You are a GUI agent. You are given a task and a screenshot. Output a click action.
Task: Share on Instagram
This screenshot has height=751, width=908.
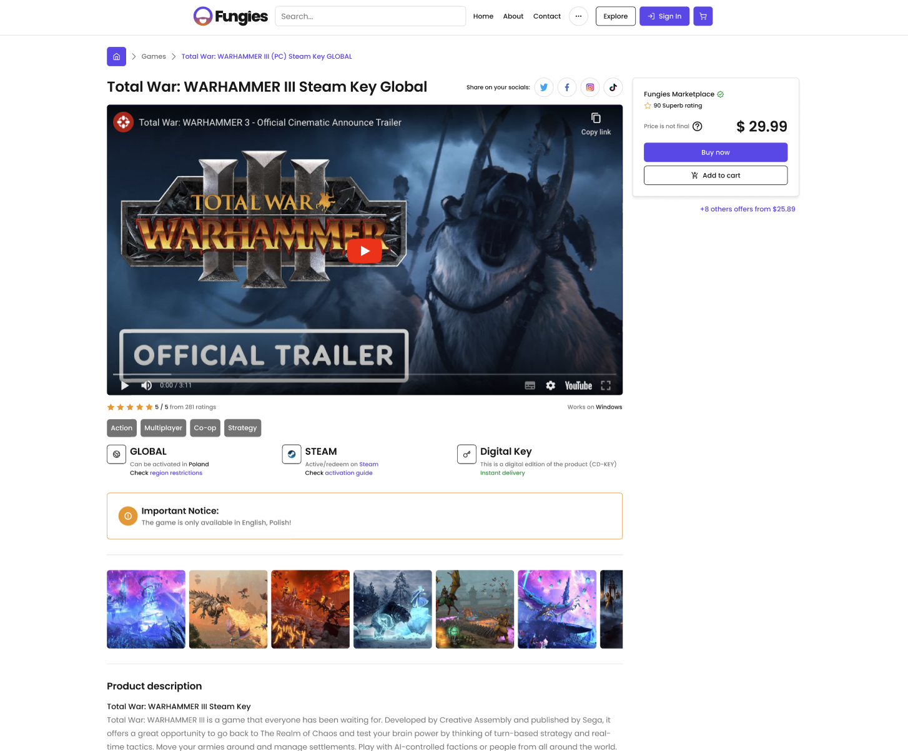point(590,87)
